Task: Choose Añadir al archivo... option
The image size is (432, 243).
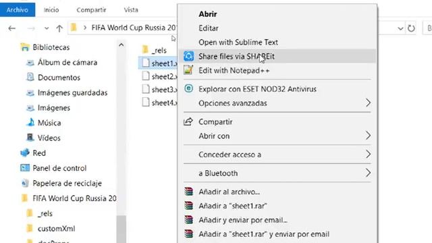Action: pyautogui.click(x=277, y=192)
